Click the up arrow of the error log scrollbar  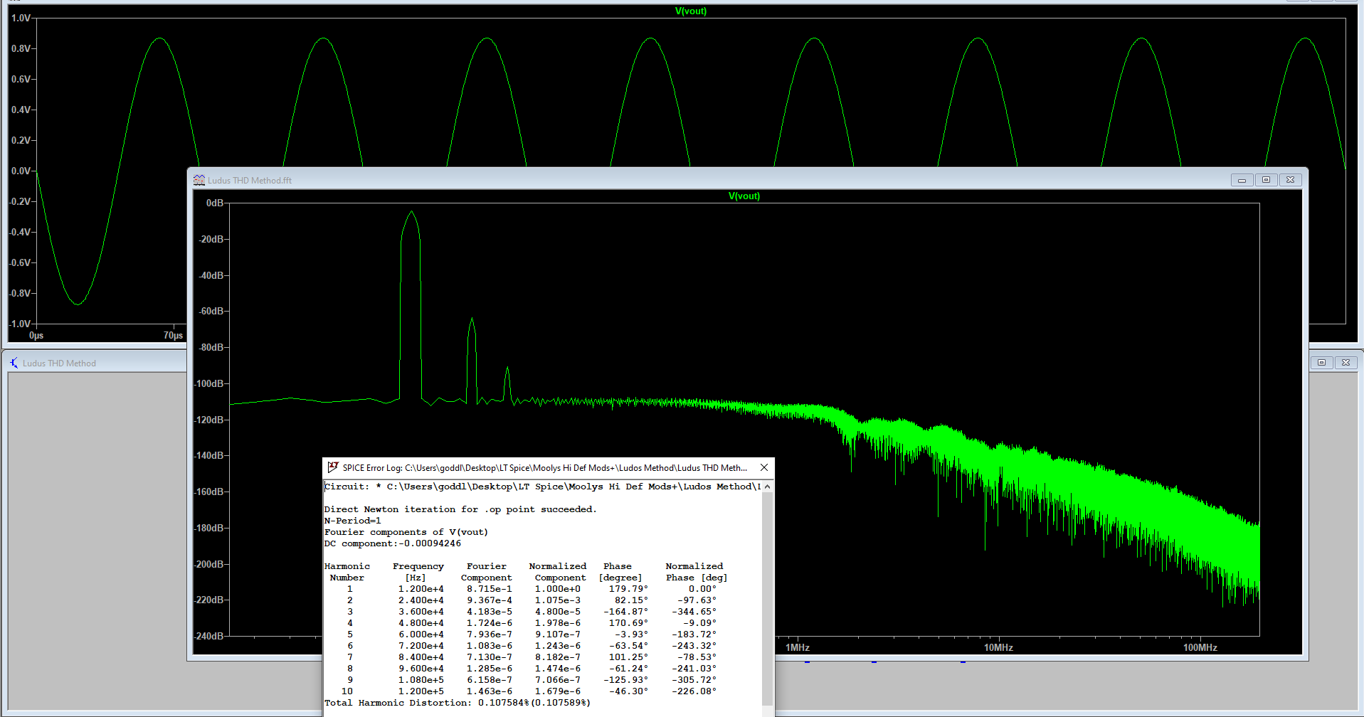767,487
